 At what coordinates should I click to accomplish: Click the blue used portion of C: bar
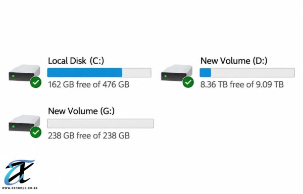pyautogui.click(x=85, y=73)
